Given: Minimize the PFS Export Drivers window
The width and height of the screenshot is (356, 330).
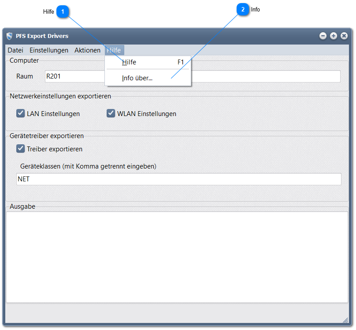Looking at the screenshot, I should (323, 36).
